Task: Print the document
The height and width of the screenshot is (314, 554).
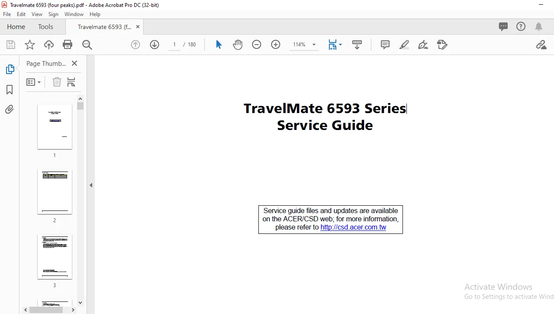Action: click(68, 45)
